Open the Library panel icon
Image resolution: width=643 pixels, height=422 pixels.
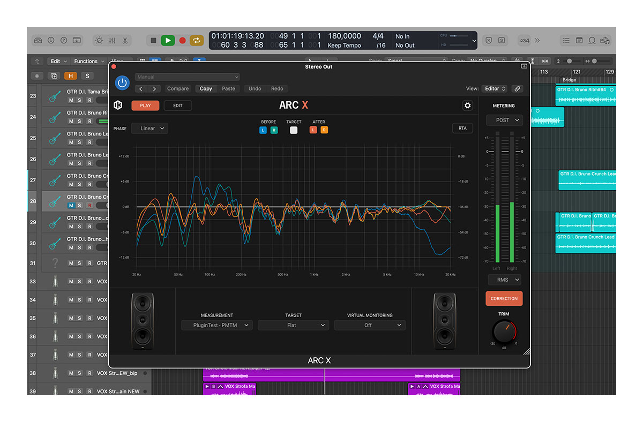point(38,40)
